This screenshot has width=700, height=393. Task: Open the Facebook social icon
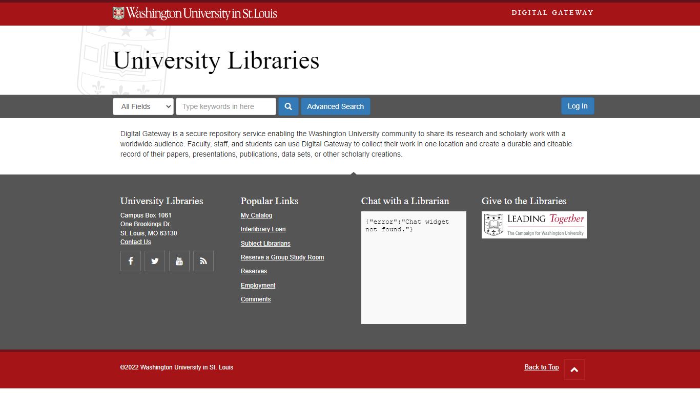[131, 261]
